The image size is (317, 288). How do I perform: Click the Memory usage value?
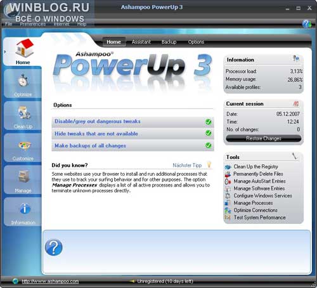(295, 79)
